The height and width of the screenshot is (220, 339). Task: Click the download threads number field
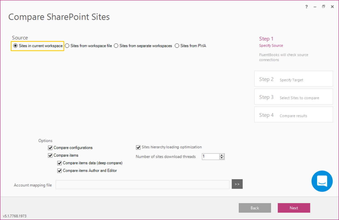(211, 157)
